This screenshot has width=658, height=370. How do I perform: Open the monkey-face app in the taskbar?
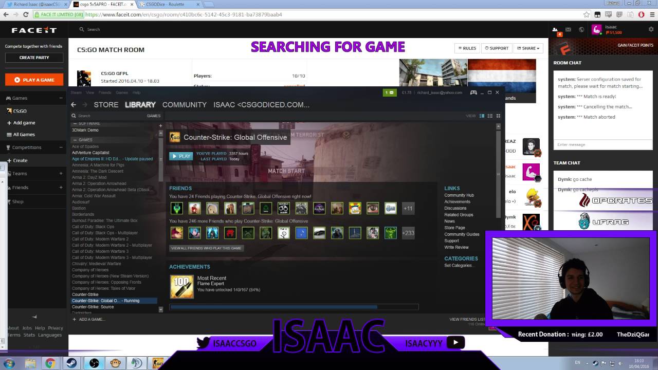point(115,363)
